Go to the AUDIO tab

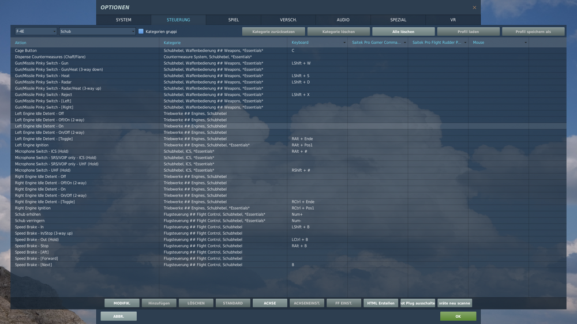click(x=343, y=20)
